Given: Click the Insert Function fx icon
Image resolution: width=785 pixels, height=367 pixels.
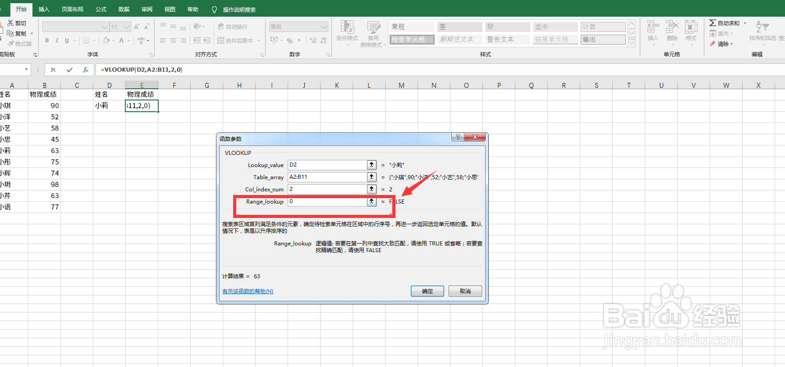Looking at the screenshot, I should pyautogui.click(x=86, y=70).
